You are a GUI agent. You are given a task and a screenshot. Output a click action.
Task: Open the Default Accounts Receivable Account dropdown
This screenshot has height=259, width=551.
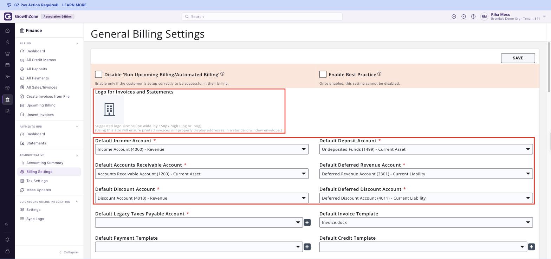point(202,174)
